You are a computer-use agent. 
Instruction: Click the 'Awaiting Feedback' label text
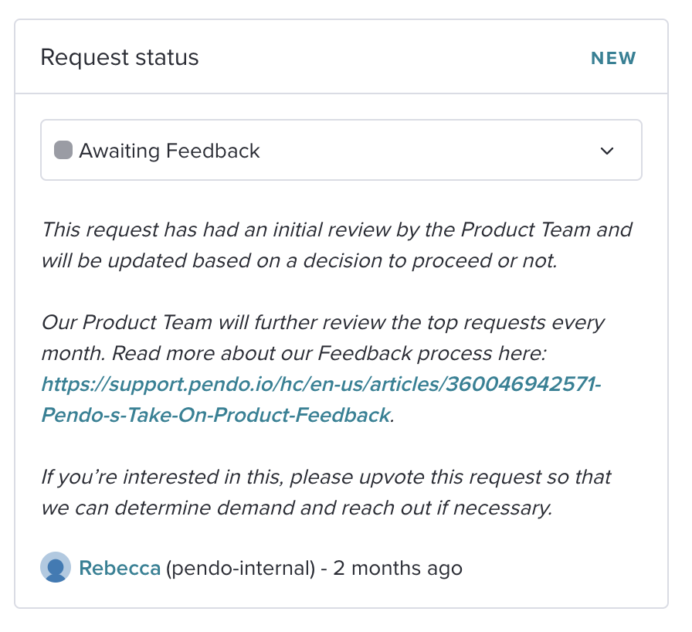169,151
